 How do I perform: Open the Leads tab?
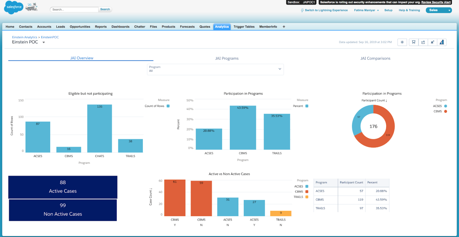pos(60,27)
